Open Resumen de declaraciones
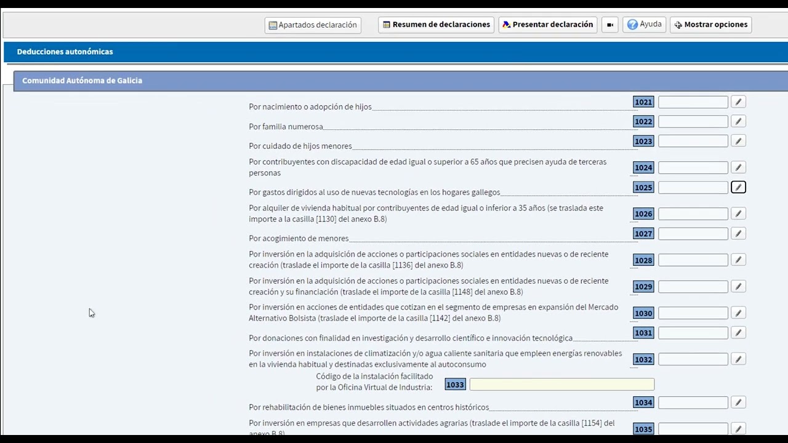The image size is (788, 443). [436, 25]
